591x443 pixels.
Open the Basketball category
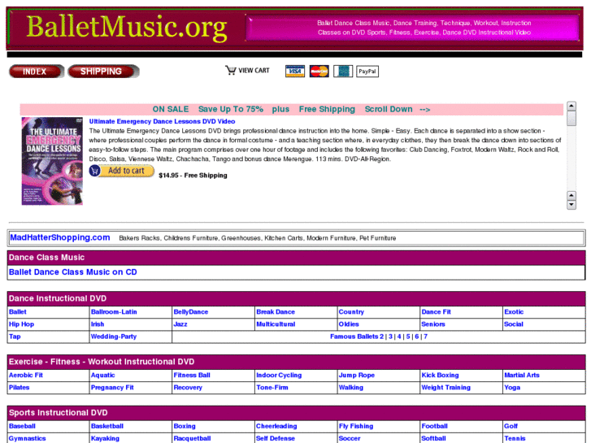(x=107, y=426)
